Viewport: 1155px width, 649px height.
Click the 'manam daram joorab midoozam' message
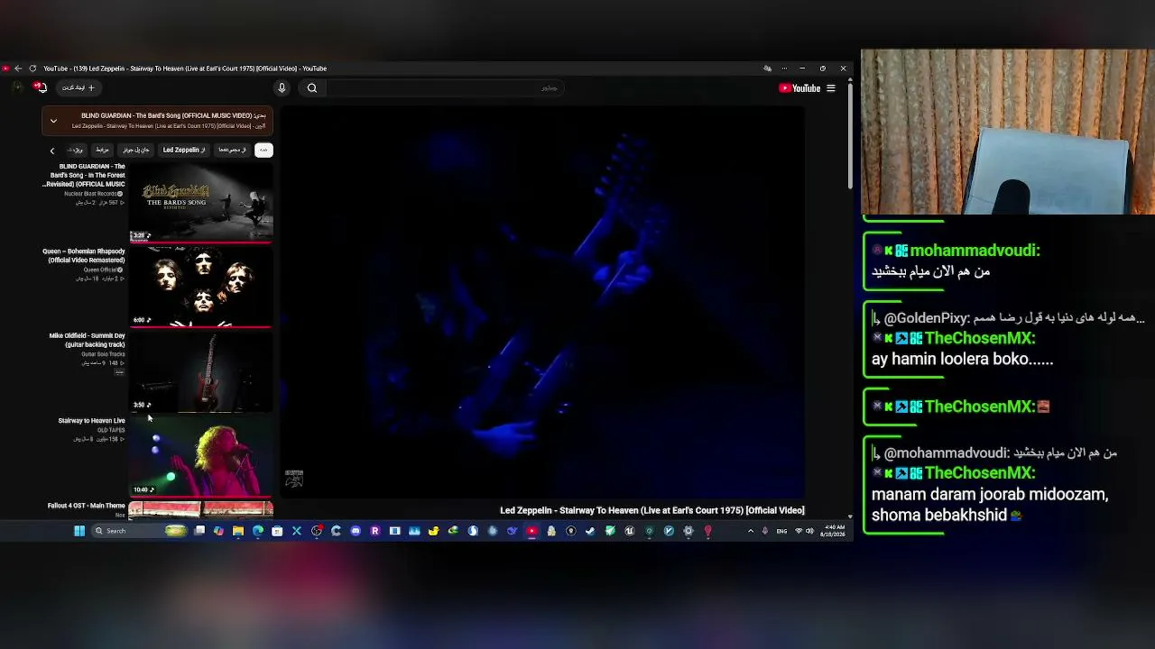(x=990, y=505)
